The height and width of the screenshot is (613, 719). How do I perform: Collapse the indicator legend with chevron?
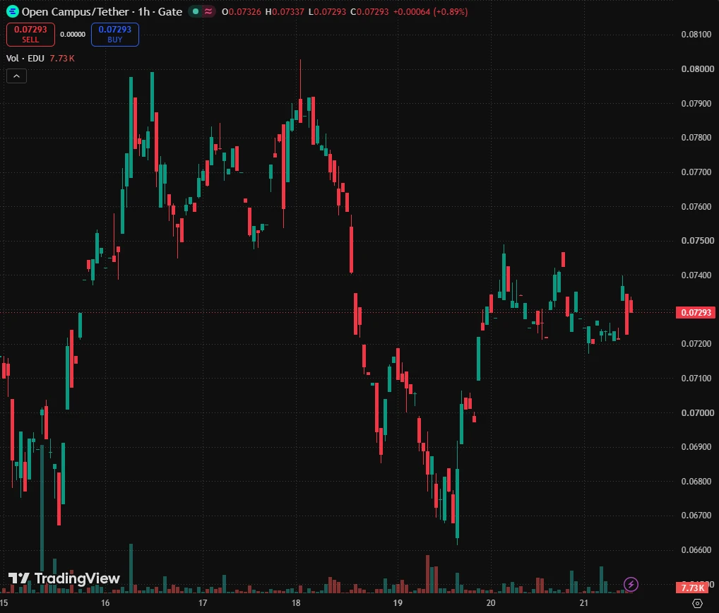(16, 76)
